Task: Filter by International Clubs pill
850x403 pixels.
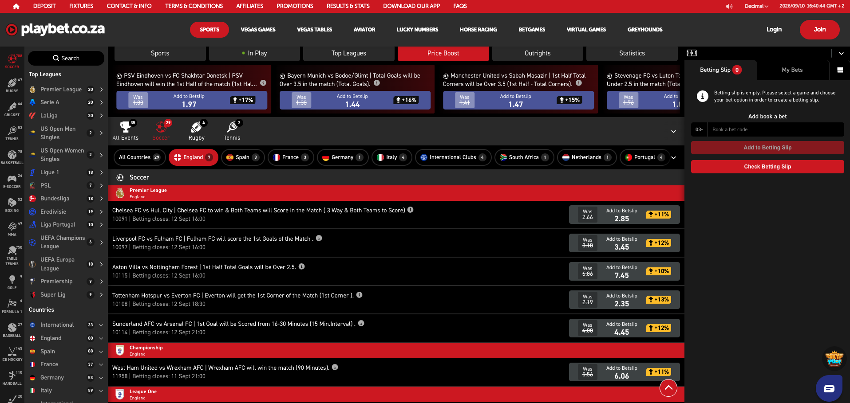Action: [453, 157]
